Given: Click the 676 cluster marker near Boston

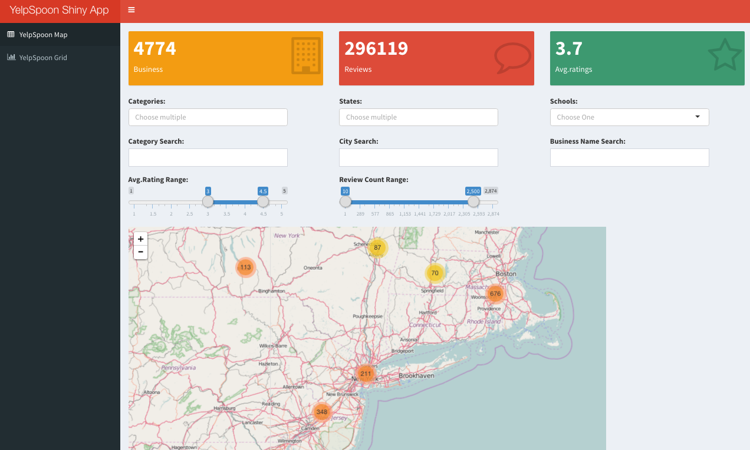Looking at the screenshot, I should coord(495,293).
